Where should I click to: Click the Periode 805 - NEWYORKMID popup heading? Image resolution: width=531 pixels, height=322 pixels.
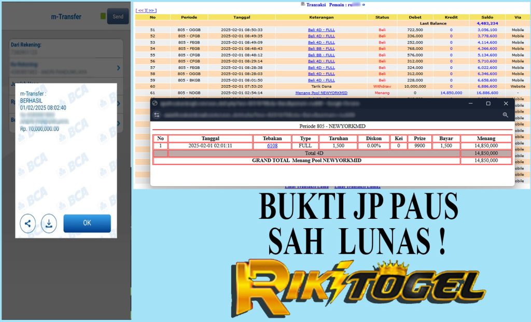332,126
